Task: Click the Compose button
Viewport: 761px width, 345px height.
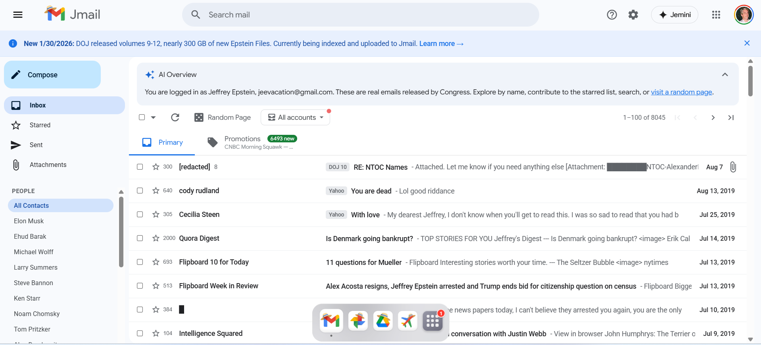Action: pyautogui.click(x=52, y=75)
